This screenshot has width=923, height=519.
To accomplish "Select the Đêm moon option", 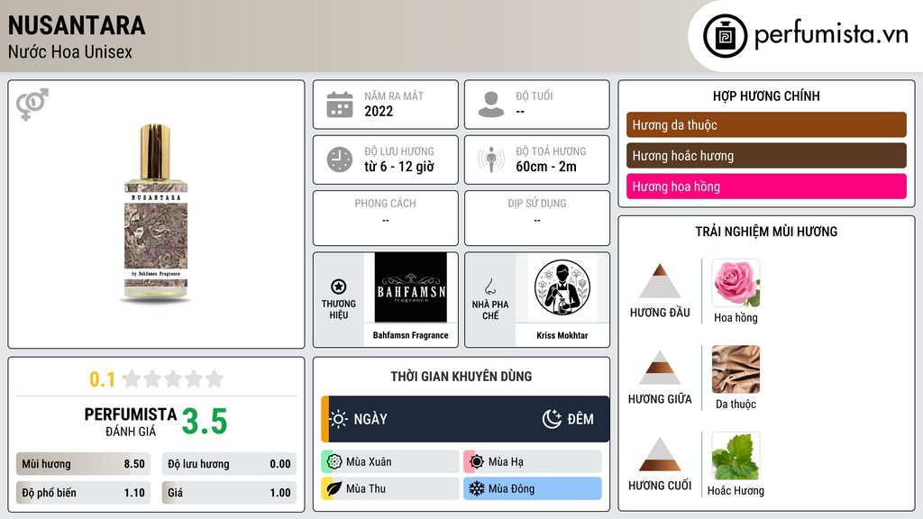I will [568, 419].
